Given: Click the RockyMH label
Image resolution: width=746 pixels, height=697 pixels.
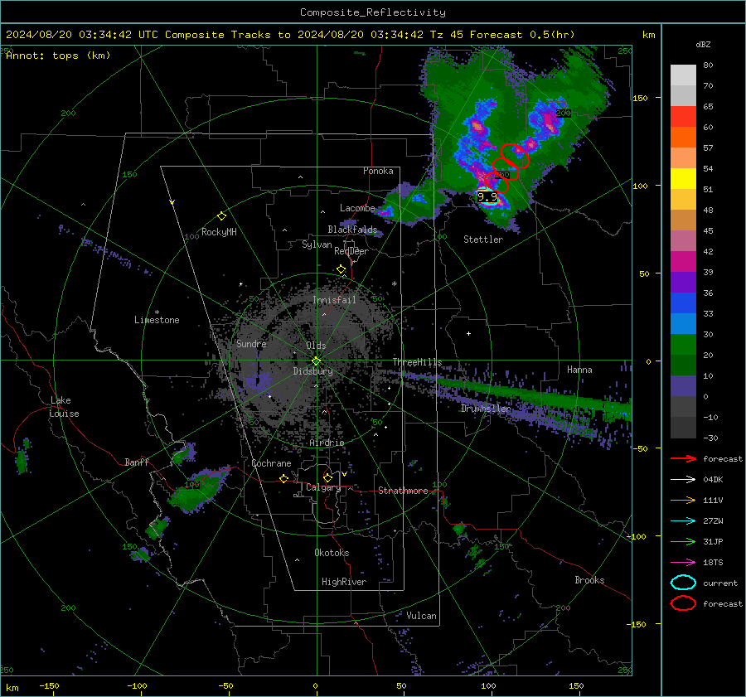Looking at the screenshot, I should tap(219, 232).
